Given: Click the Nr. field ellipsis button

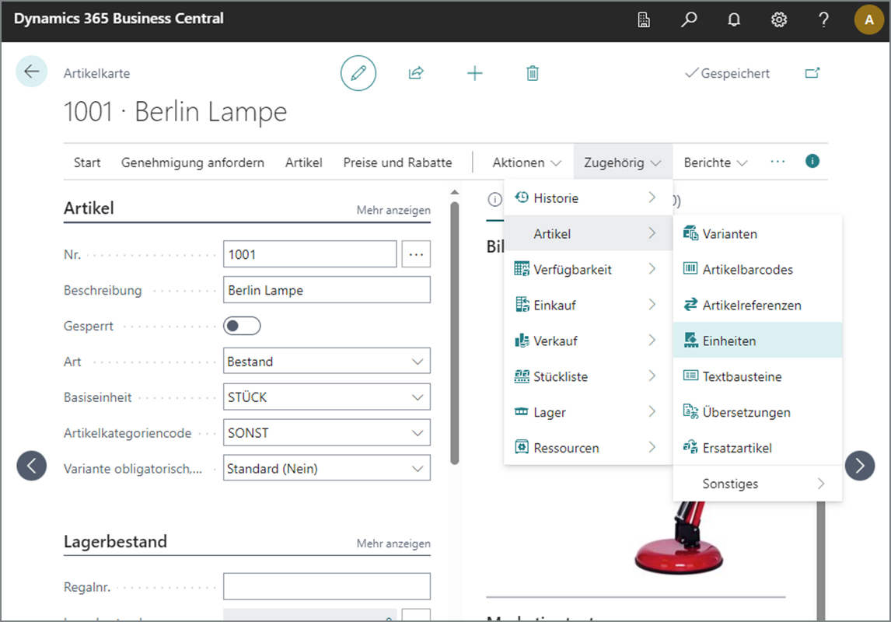Looking at the screenshot, I should [x=416, y=254].
